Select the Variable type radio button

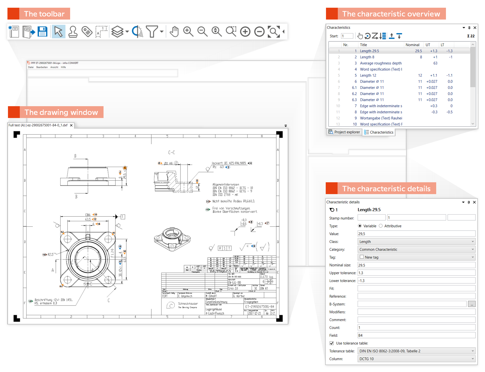pos(360,226)
